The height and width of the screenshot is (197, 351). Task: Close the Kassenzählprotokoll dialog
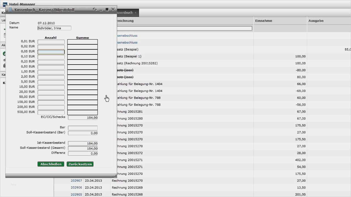tap(113, 9)
